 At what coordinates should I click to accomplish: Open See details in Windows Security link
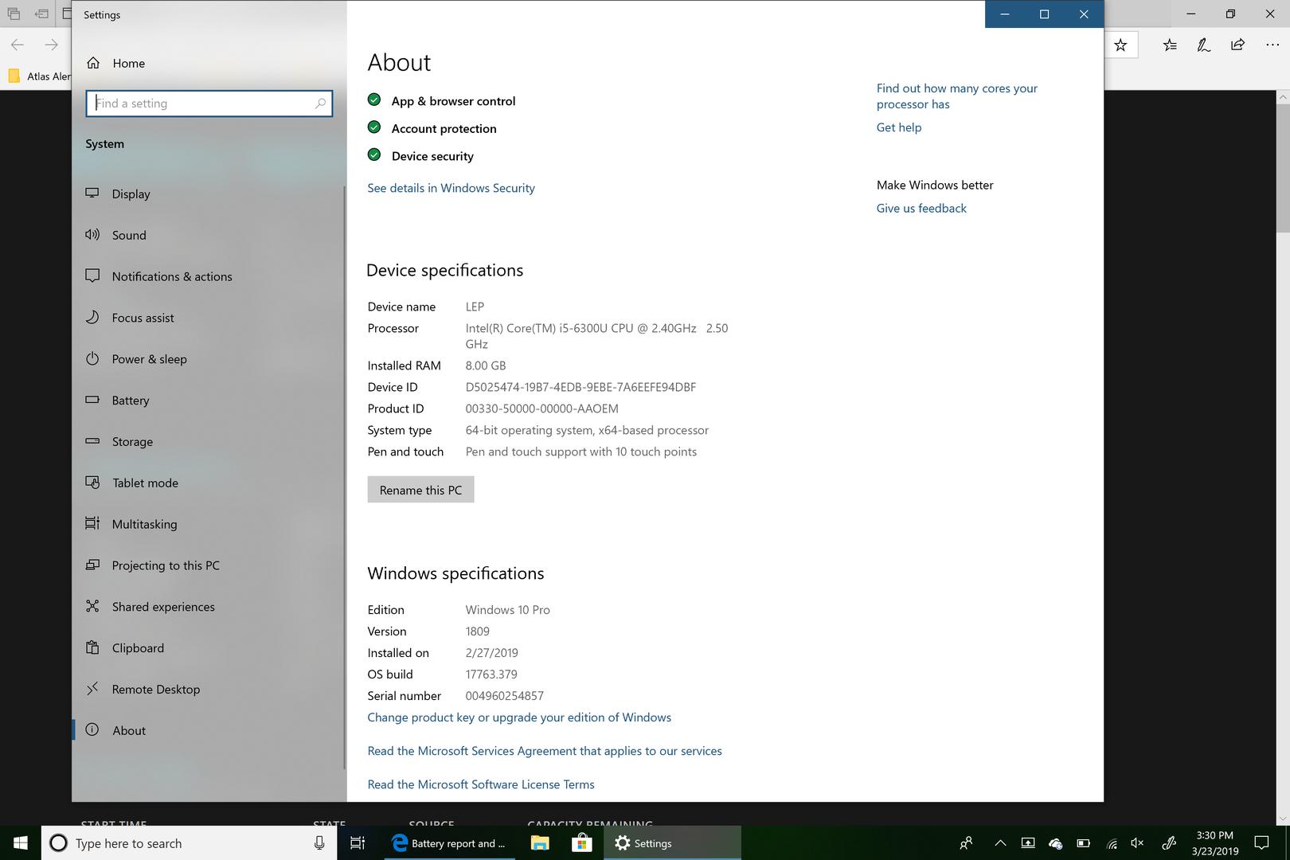pos(451,188)
